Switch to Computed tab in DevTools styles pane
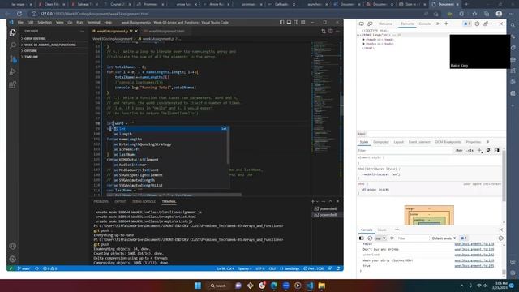Viewport: 519px width, 292px height. tap(380, 142)
